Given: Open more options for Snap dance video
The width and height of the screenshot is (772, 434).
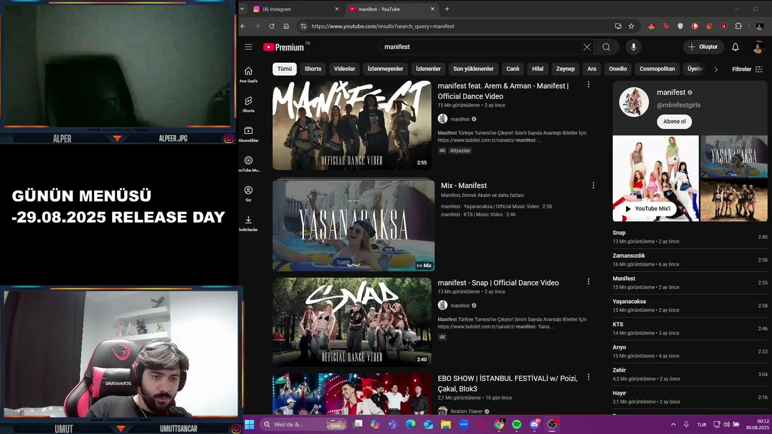Looking at the screenshot, I should (x=589, y=281).
